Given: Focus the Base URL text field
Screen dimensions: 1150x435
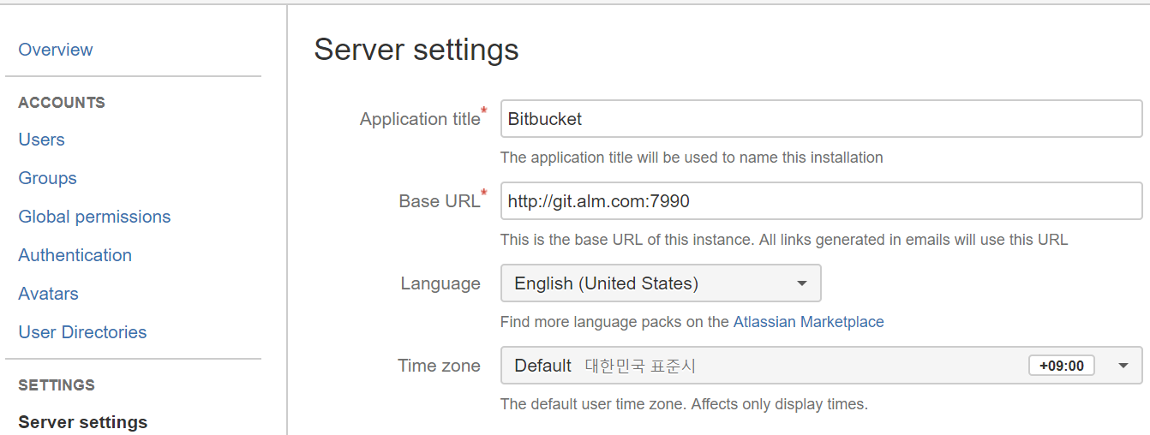Looking at the screenshot, I should (x=821, y=201).
